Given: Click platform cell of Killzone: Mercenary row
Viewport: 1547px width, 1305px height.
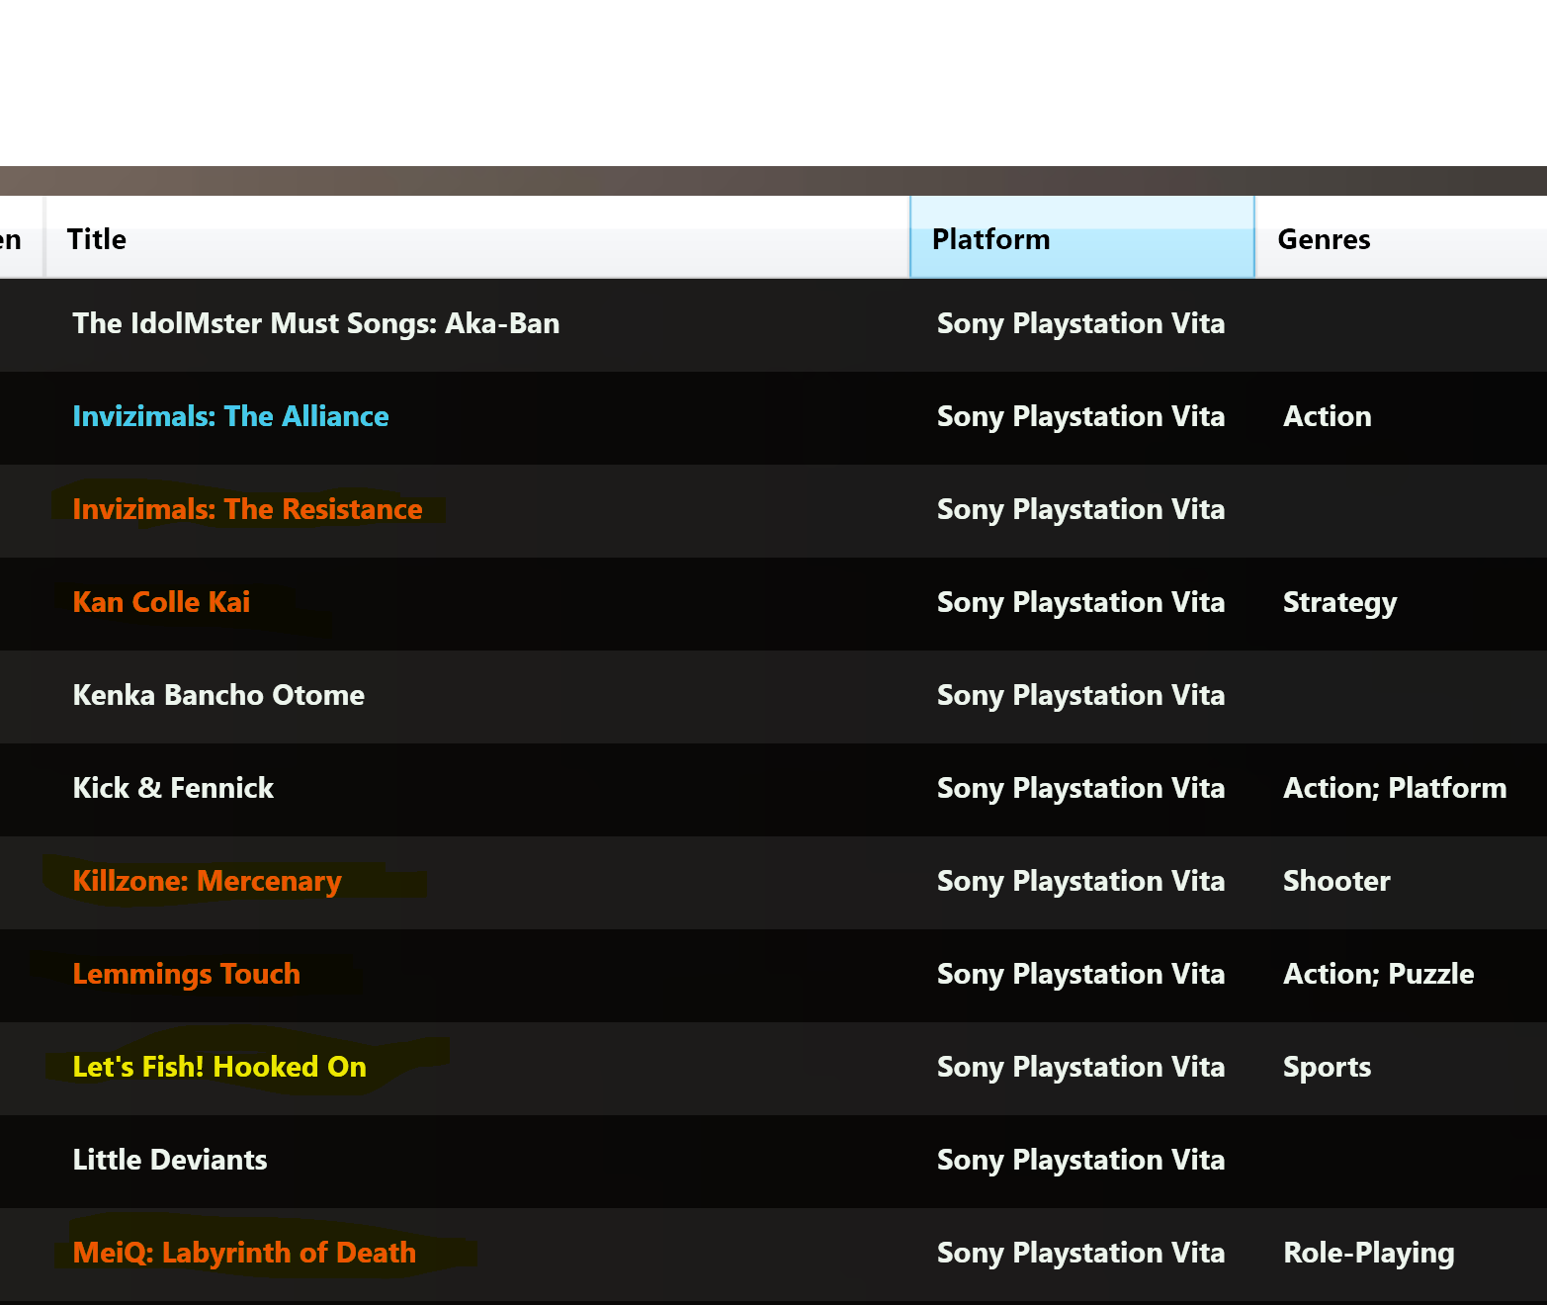Looking at the screenshot, I should [x=1080, y=882].
